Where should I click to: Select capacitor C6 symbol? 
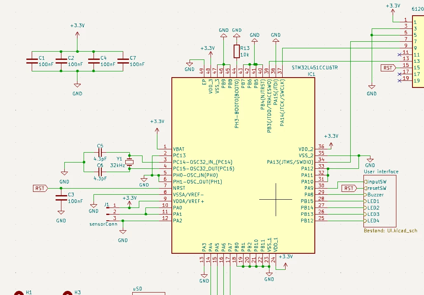click(x=100, y=172)
